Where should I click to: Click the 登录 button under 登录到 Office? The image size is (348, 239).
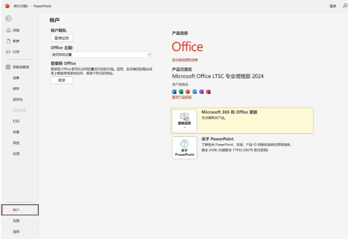coord(62,80)
